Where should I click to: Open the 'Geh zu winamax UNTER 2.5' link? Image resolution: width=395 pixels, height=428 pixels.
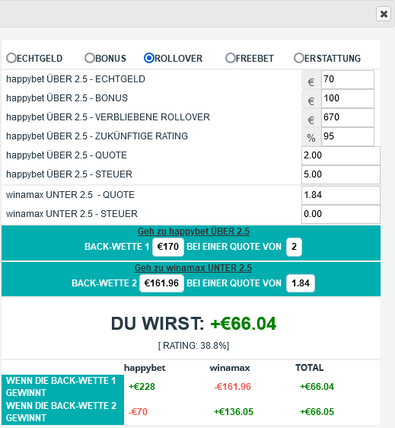[193, 268]
